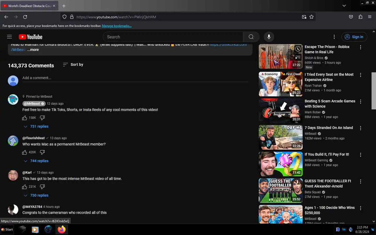
Task: Focus the YouTube Search field
Action: point(173,37)
